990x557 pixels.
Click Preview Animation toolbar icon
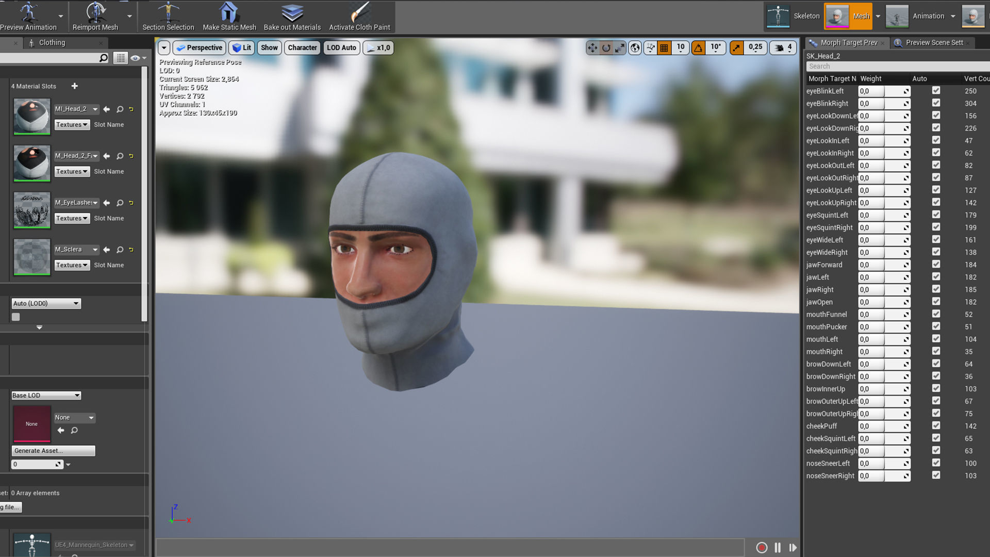click(28, 16)
